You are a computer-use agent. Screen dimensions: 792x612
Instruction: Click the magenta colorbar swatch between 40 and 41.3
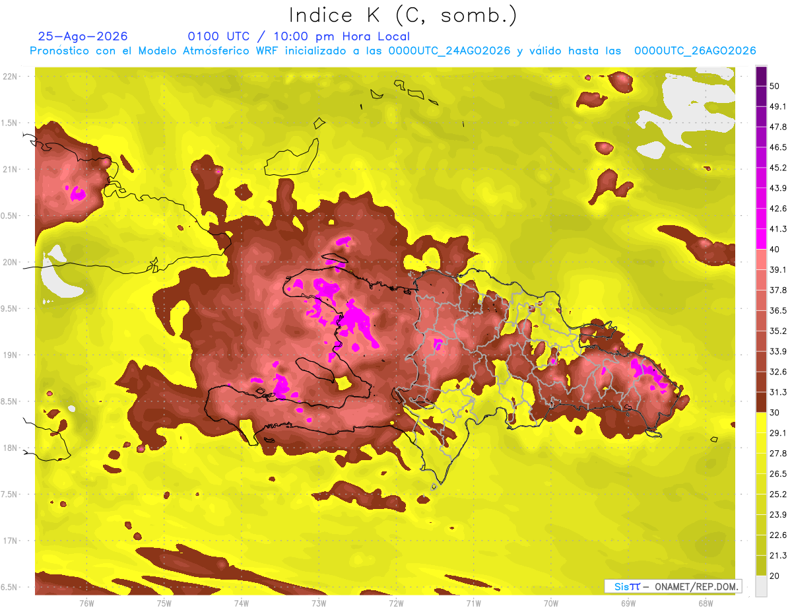pyautogui.click(x=761, y=239)
